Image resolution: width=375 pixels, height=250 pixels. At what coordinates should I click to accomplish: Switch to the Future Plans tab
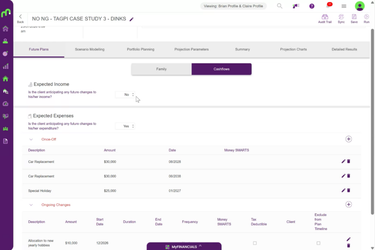tap(39, 49)
